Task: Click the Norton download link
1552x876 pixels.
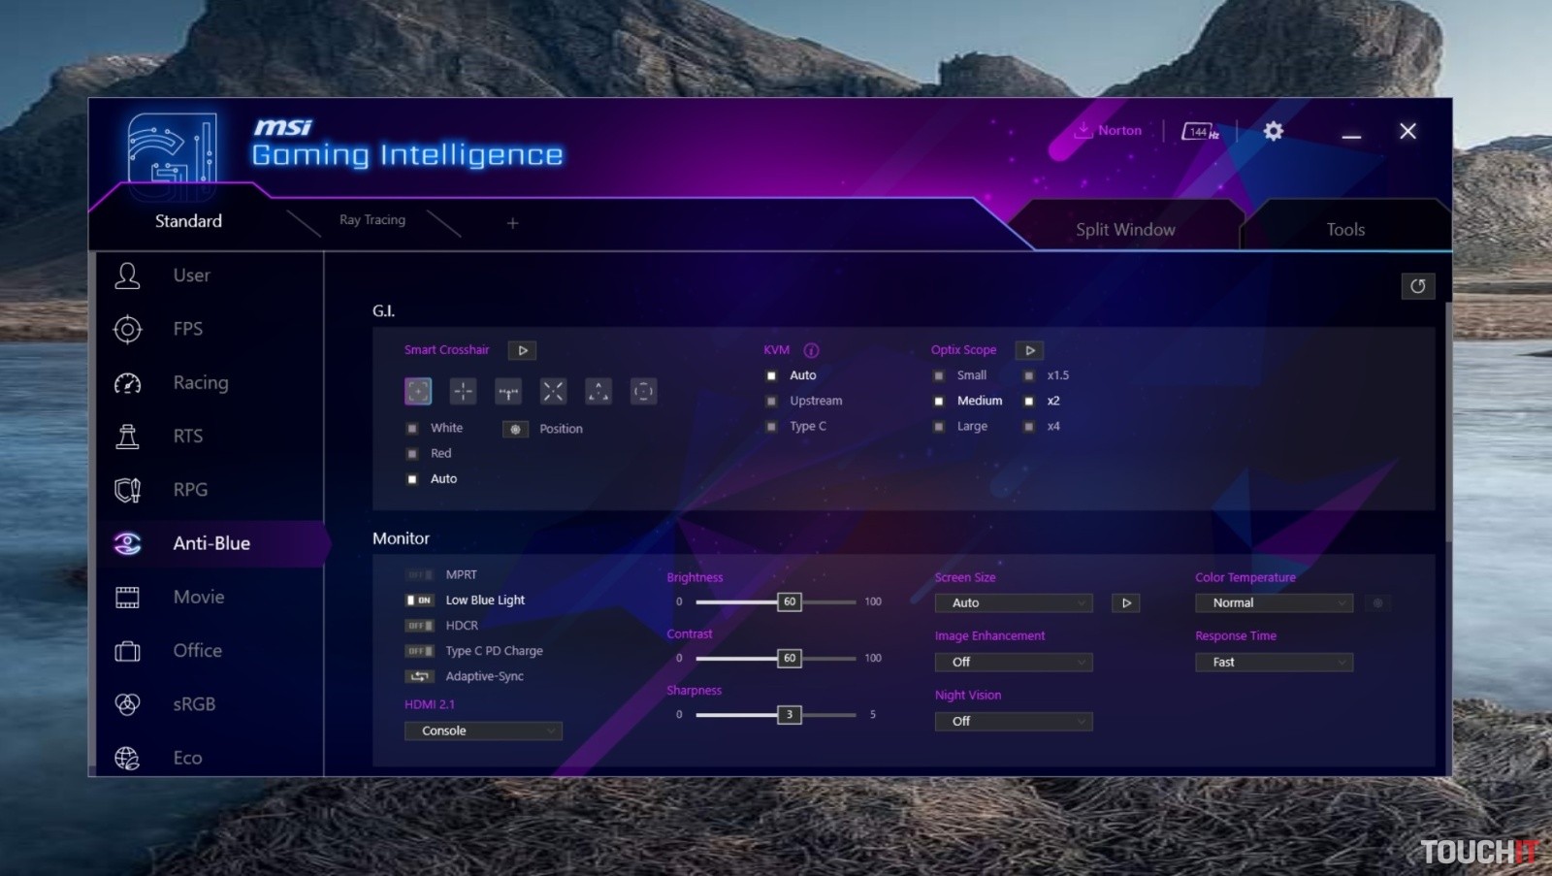Action: (1108, 131)
